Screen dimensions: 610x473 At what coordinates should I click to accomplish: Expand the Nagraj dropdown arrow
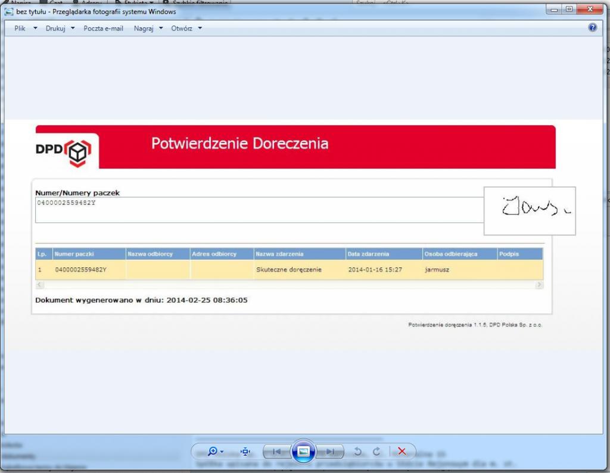[161, 28]
